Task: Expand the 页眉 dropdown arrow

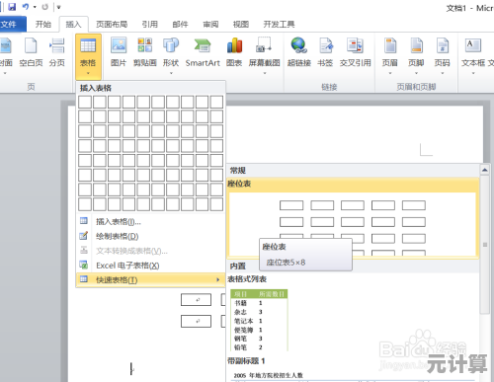Action: 390,73
